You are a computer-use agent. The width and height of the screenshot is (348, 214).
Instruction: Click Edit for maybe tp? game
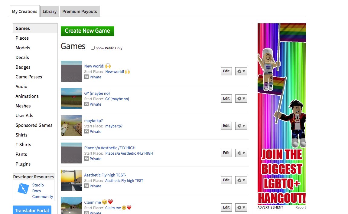[226, 126]
